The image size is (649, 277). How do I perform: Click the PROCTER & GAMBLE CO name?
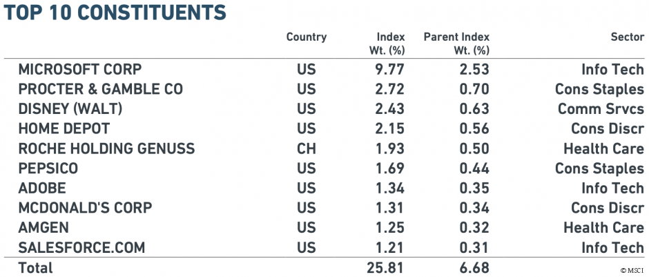(x=101, y=89)
